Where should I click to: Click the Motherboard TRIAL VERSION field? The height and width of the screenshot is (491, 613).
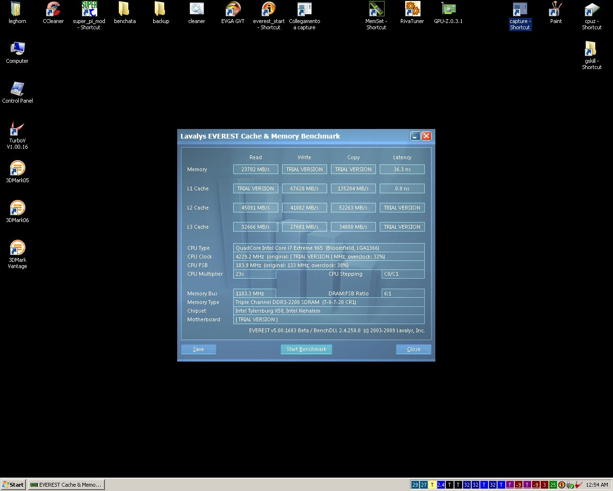point(329,319)
